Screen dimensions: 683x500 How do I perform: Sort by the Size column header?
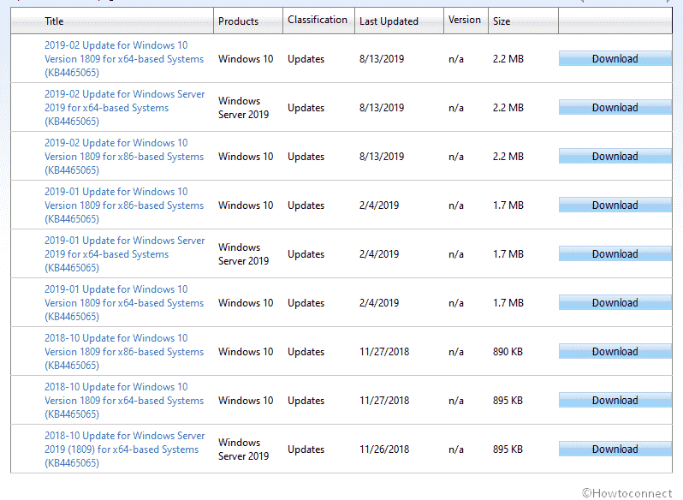click(502, 21)
